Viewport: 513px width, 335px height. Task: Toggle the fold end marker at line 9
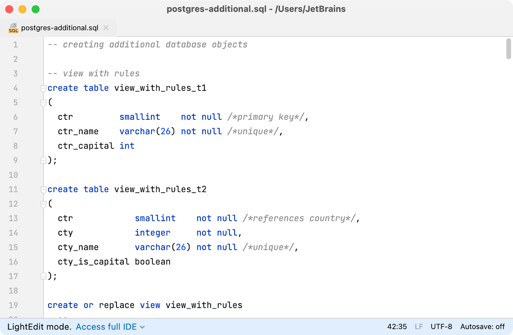[x=43, y=160]
